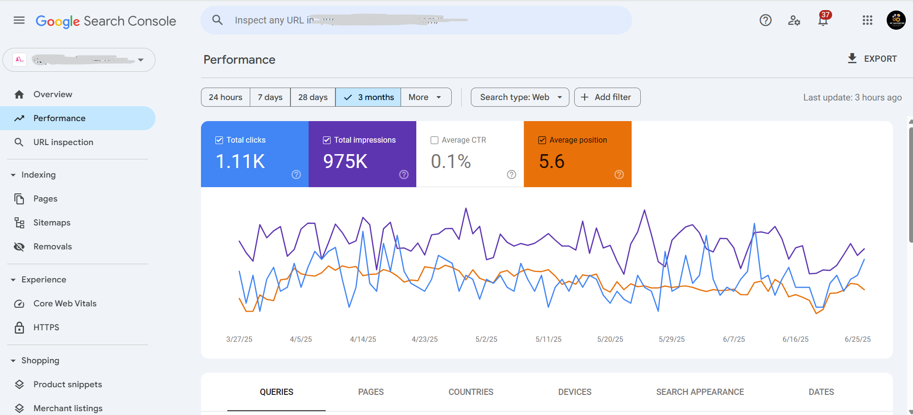Open the hamburger main menu
The height and width of the screenshot is (415, 913).
19,20
